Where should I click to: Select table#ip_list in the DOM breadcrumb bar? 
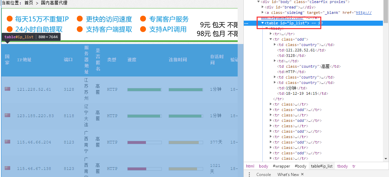coord(322,166)
